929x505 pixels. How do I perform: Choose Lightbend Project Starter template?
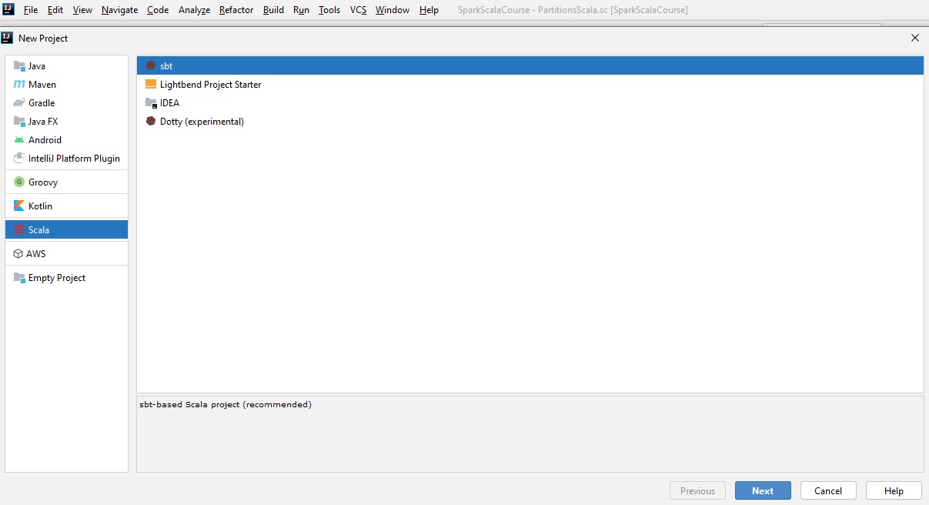[x=530, y=85]
